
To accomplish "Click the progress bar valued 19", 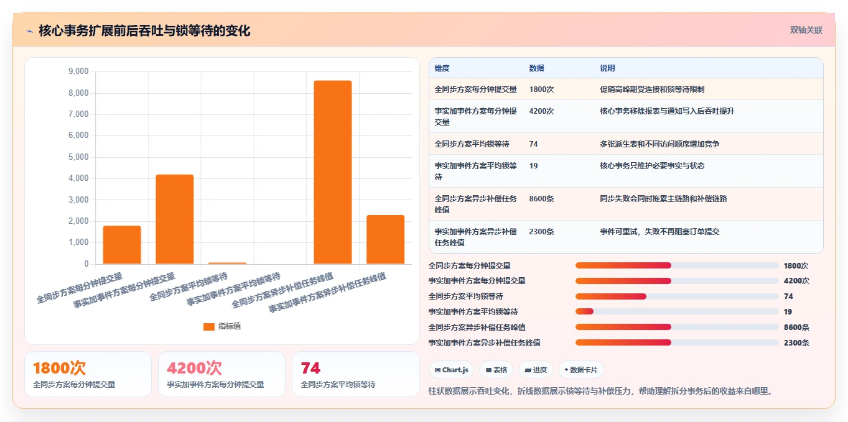I will (677, 311).
